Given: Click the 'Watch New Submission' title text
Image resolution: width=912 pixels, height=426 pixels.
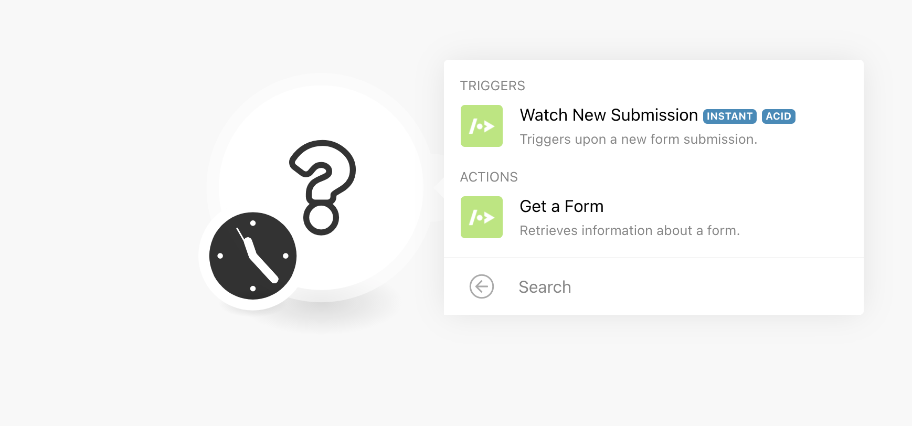Looking at the screenshot, I should pyautogui.click(x=609, y=115).
